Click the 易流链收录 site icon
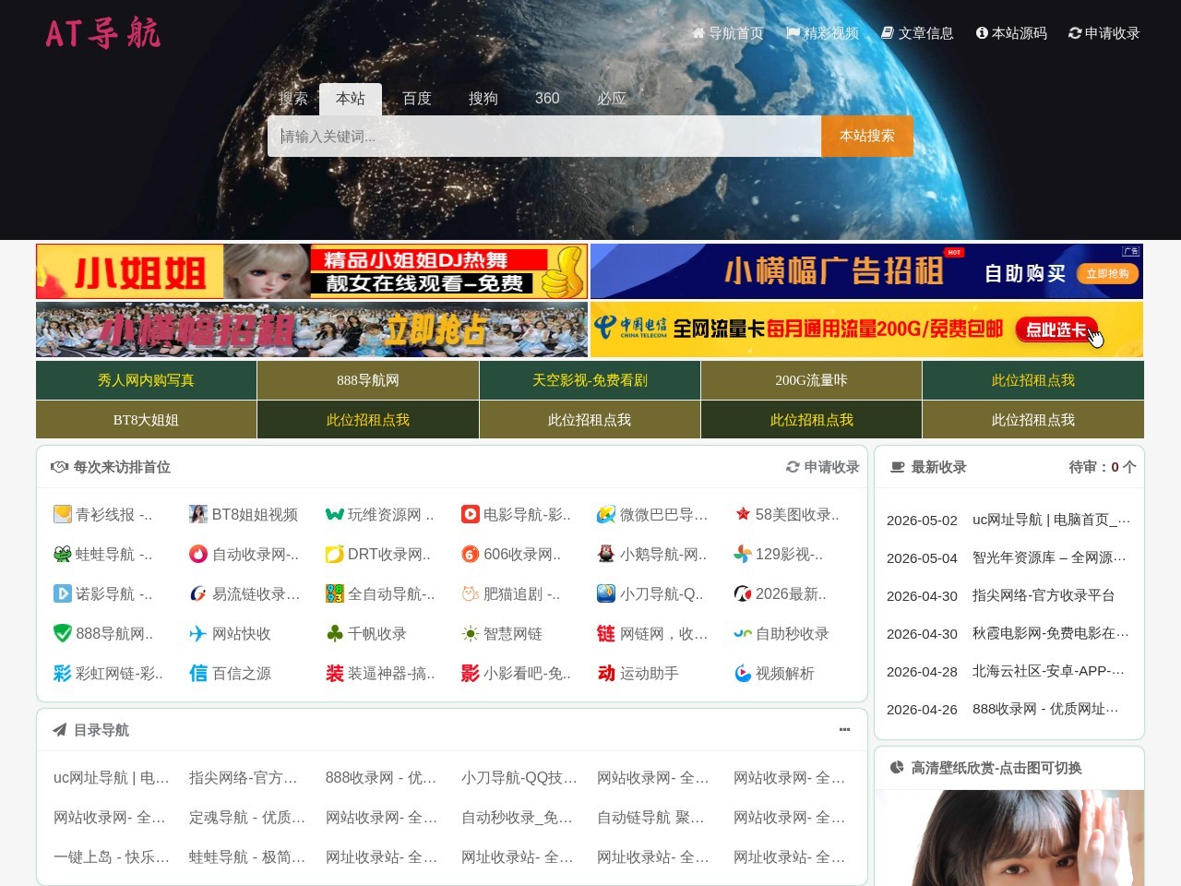Viewport: 1181px width, 886px height. coord(198,593)
